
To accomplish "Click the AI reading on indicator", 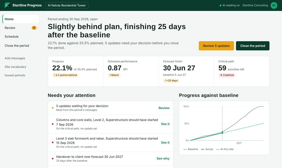I will [x=230, y=5].
